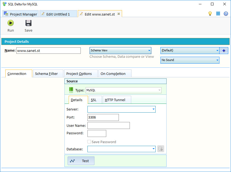
Task: Enable the Save Password checkbox
Action: point(89,142)
